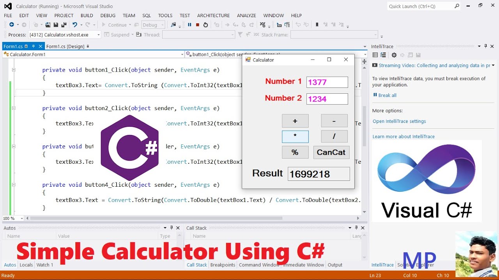The image size is (499, 280).
Task: Click the Undo toolbar icon
Action: (x=74, y=25)
